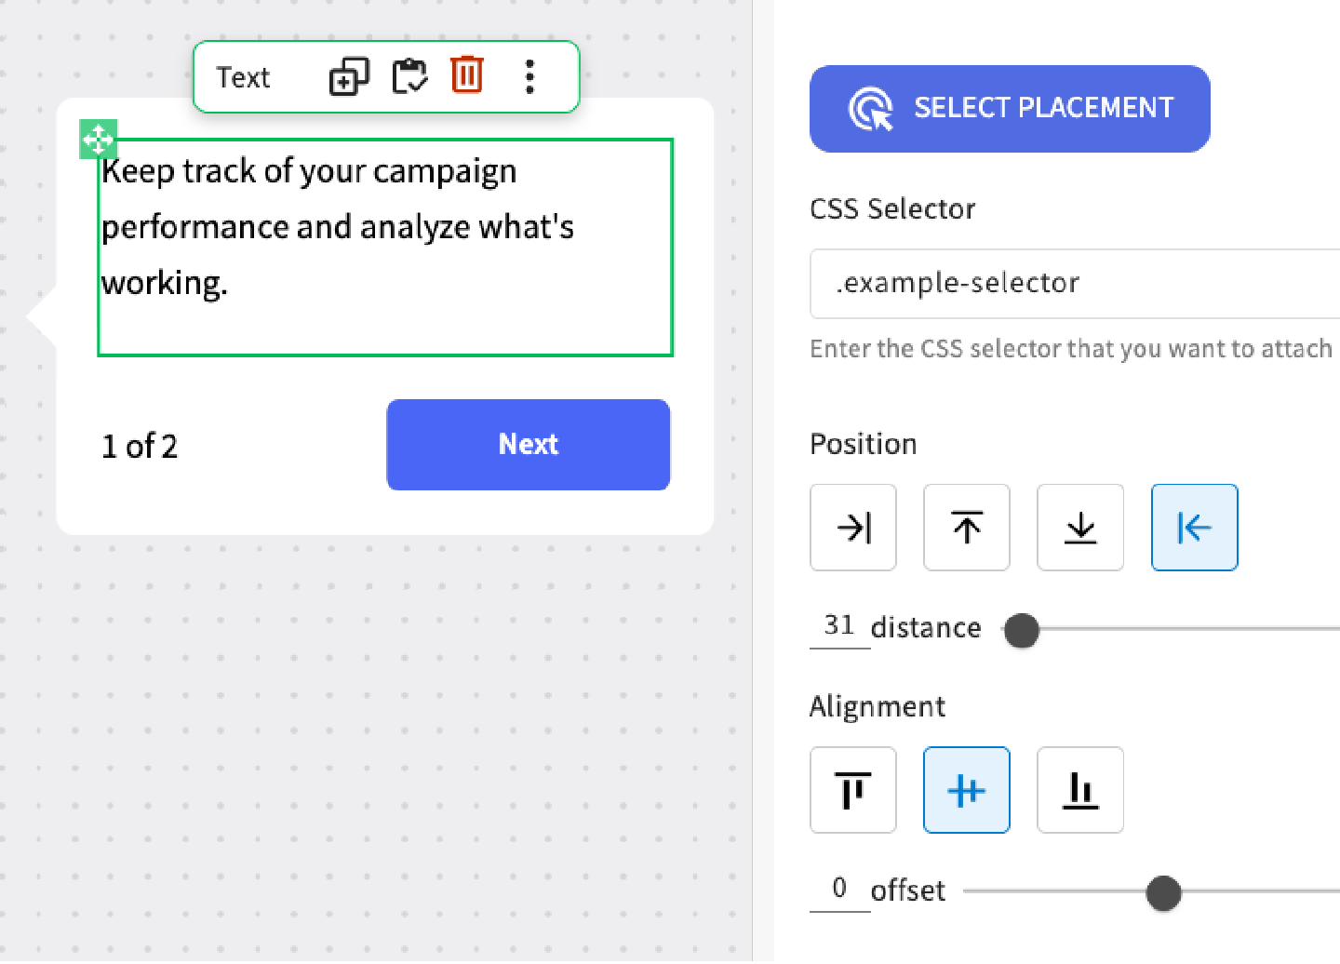1340x964 pixels.
Task: Click the CSS Selector input field
Action: click(x=1070, y=284)
